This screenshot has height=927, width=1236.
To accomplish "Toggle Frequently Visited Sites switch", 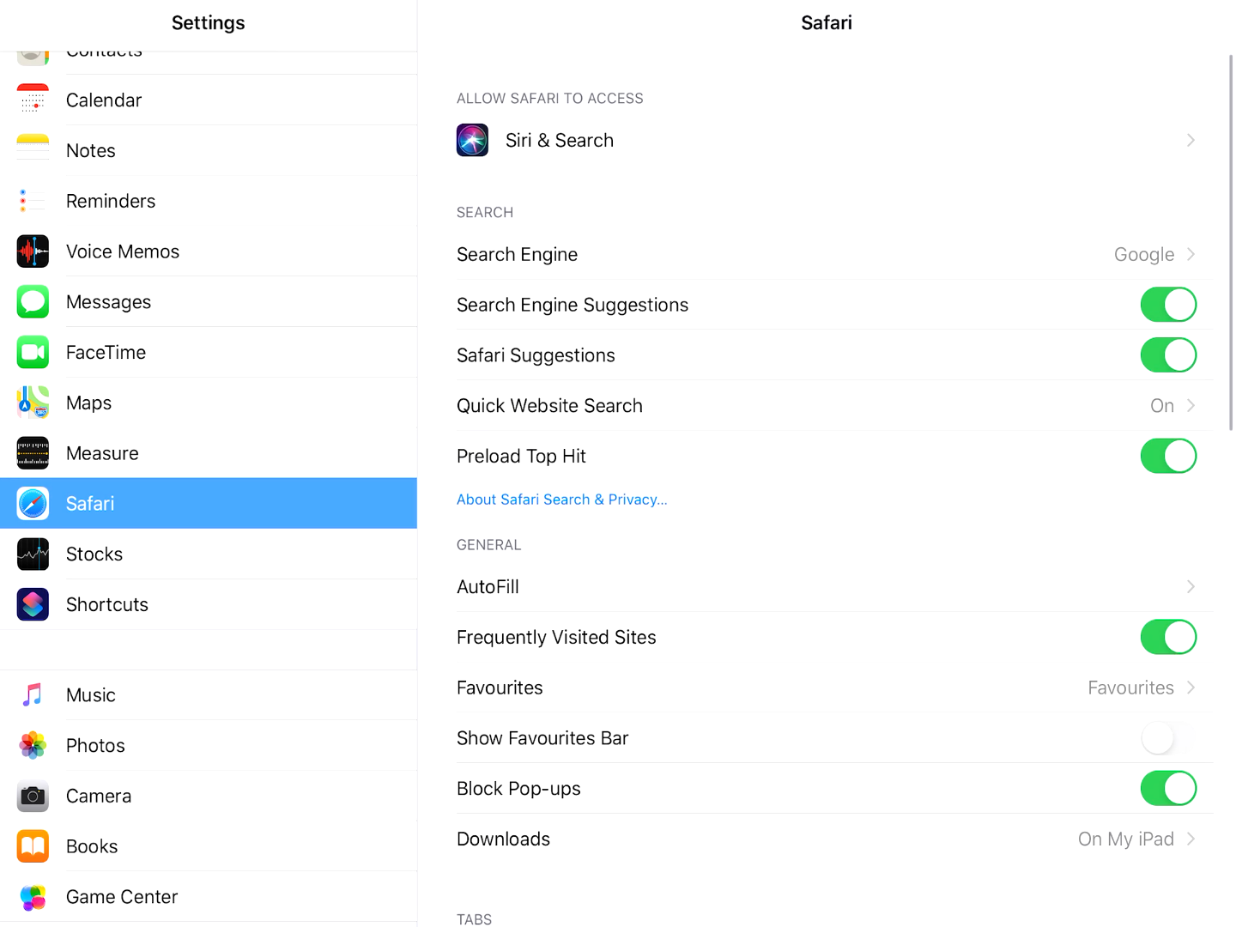I will 1168,637.
